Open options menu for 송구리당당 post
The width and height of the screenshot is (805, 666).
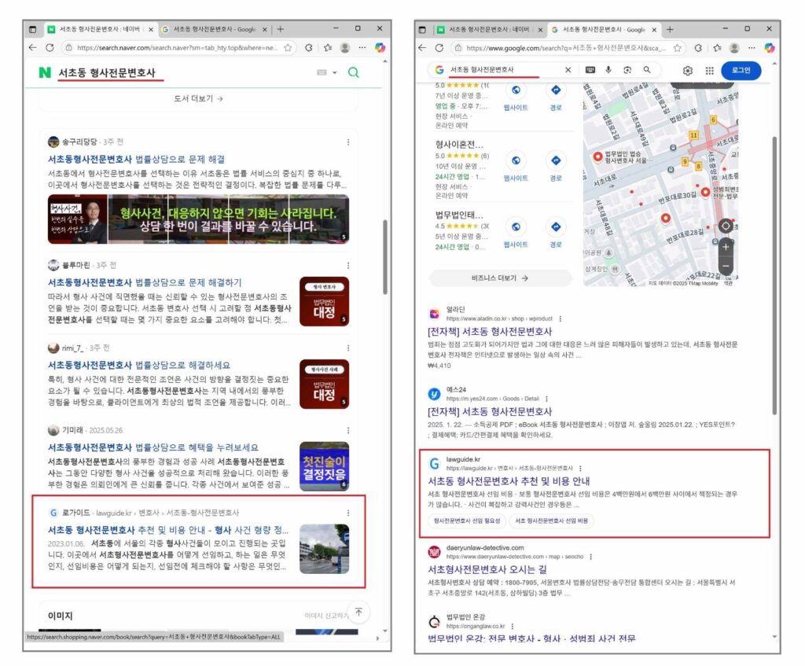click(x=348, y=142)
